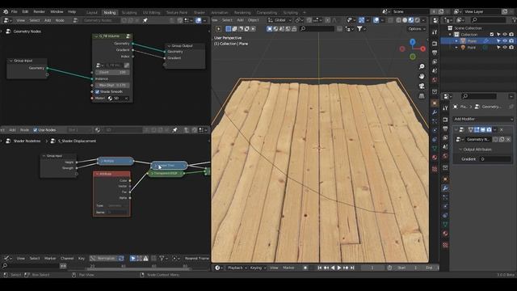Toggle Collection visibility eye icon
The image size is (517, 291).
point(505,34)
